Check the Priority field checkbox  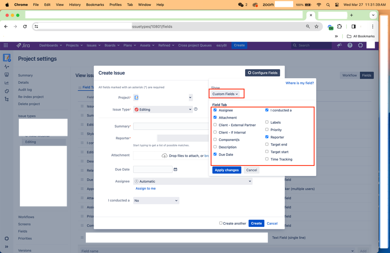point(267,130)
